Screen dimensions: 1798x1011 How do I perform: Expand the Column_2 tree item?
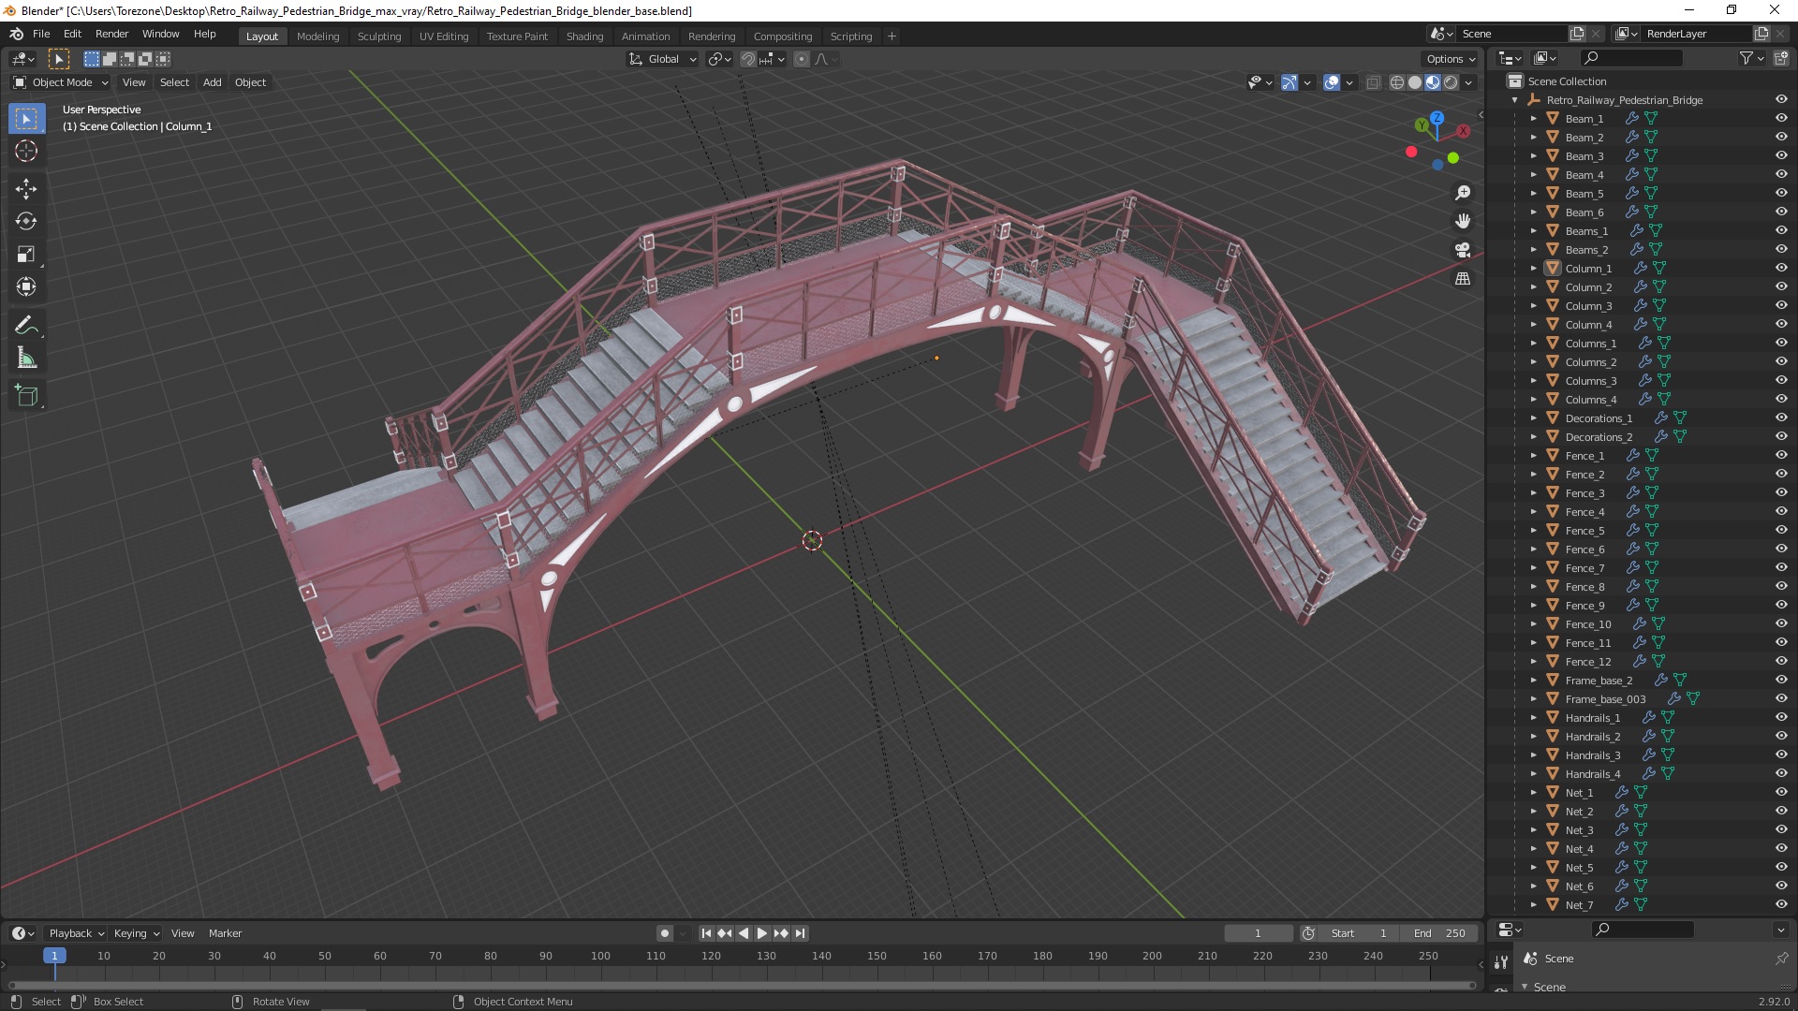(1534, 287)
